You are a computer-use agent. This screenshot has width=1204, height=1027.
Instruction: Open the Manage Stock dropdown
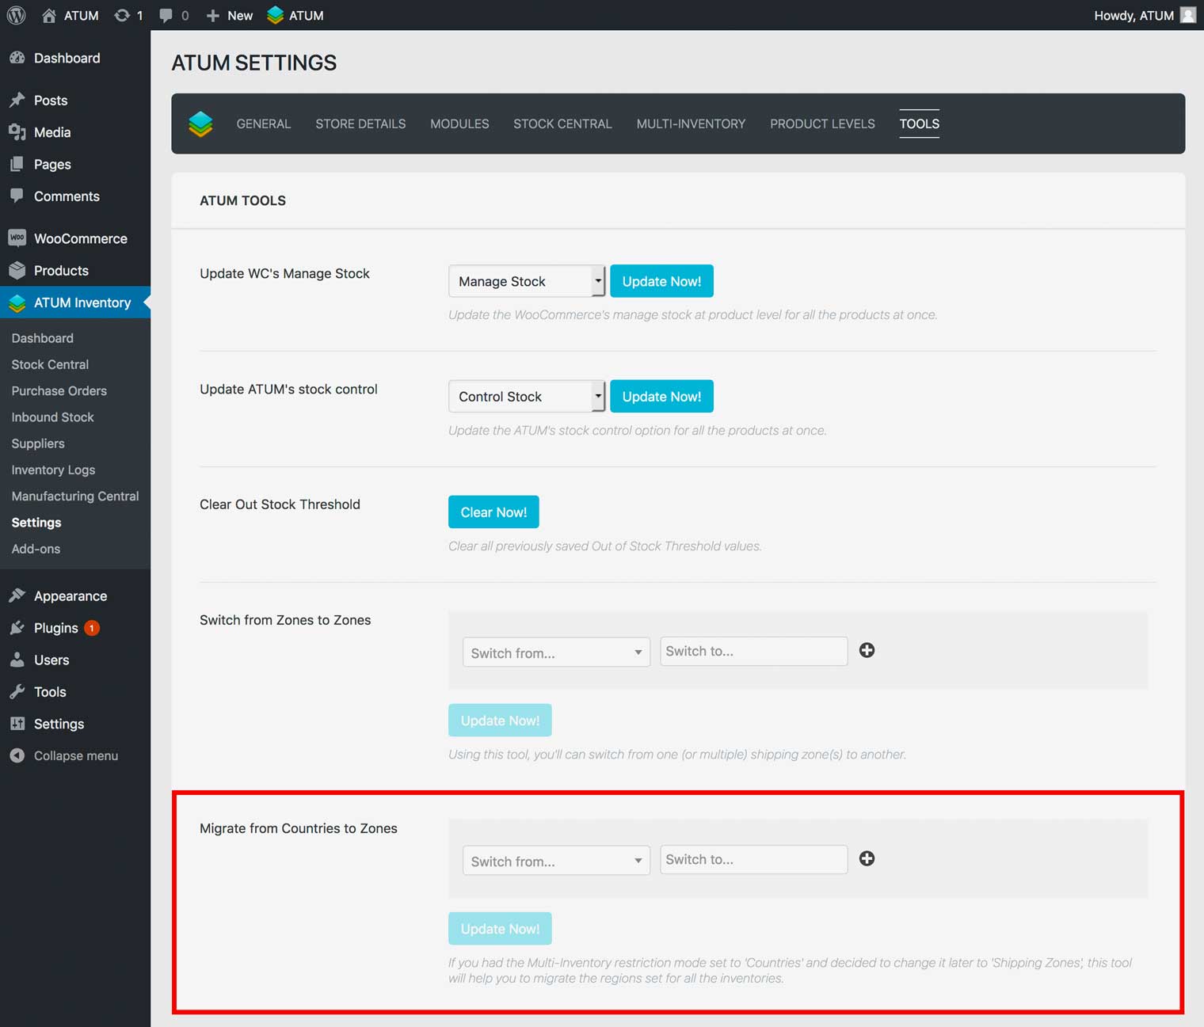pos(527,281)
